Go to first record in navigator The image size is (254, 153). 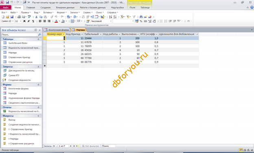[x=54, y=146]
